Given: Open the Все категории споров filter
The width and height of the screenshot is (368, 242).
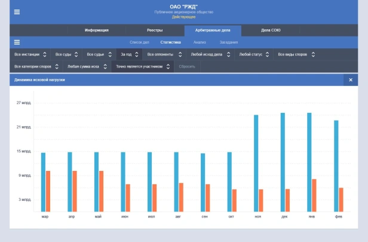Looking at the screenshot, I should pyautogui.click(x=36, y=67).
